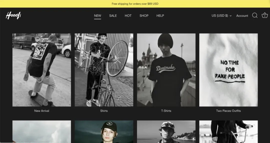Open the shopping basket cart icon
Viewport: 270px width, 143px height.
(265, 15)
